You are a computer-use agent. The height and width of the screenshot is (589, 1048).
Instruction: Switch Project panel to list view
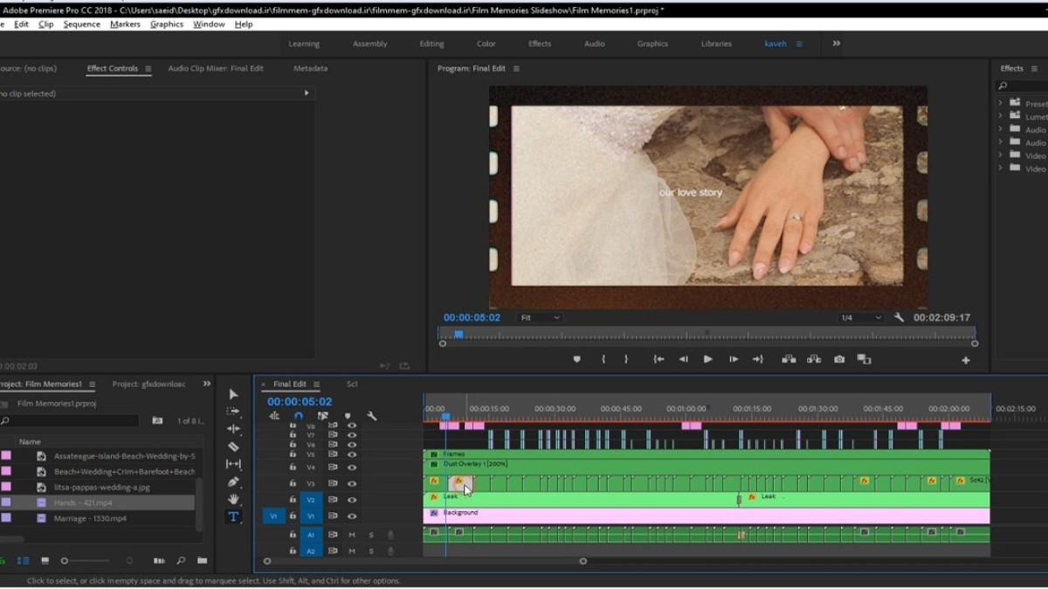(24, 560)
